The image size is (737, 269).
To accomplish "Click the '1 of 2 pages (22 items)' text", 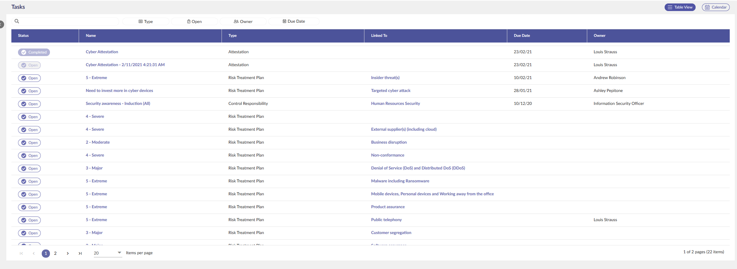I will pyautogui.click(x=703, y=252).
